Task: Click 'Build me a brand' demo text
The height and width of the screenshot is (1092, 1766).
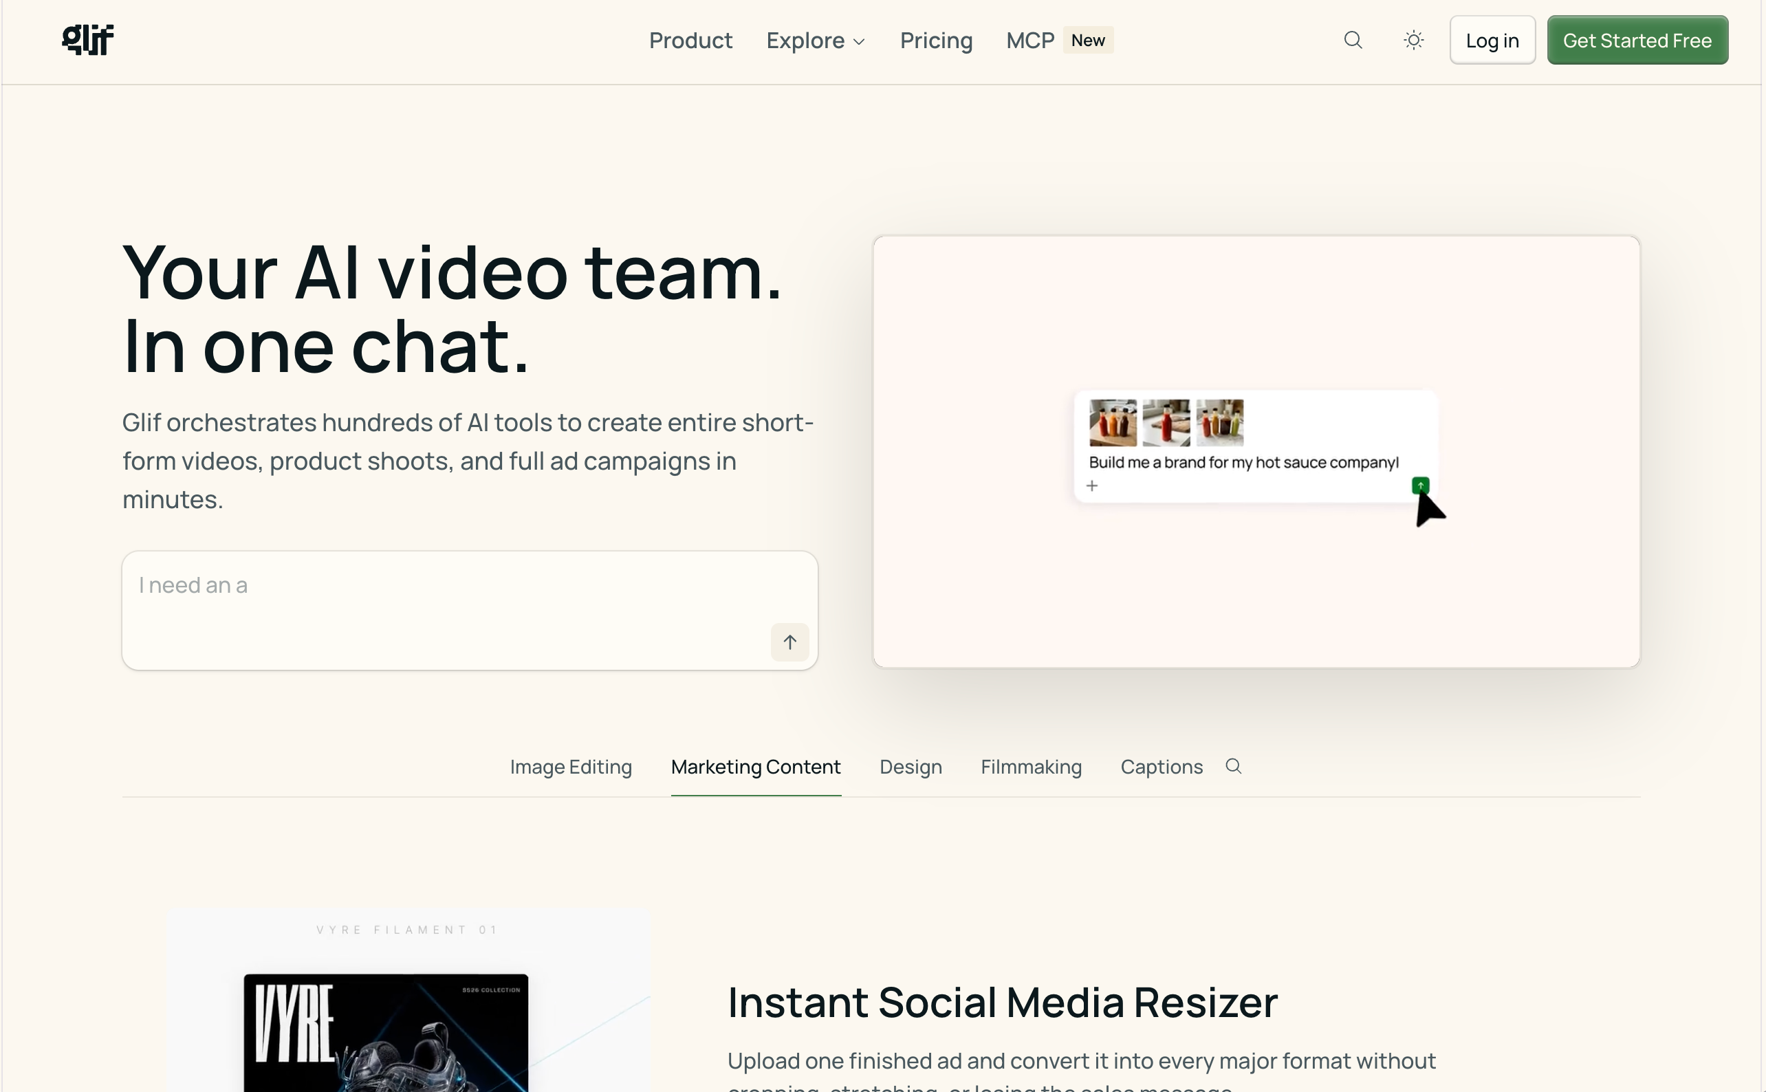Action: (1243, 462)
